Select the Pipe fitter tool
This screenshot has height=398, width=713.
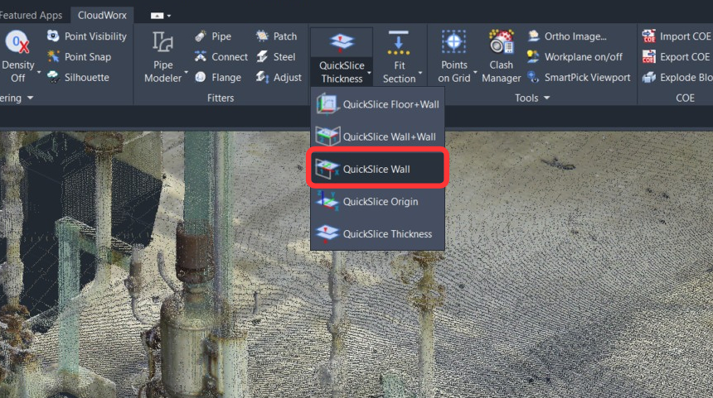pos(213,36)
